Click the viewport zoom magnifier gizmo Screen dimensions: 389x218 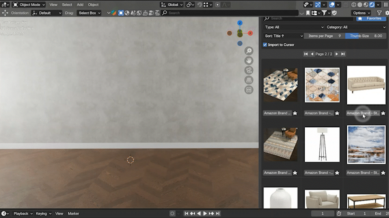pos(249,51)
